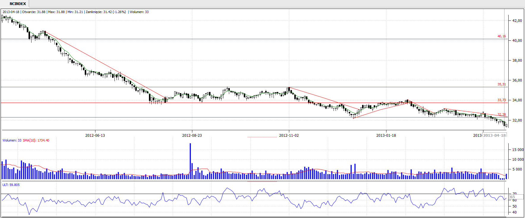Click the grey 65 value box on ULT axis

(x=513, y=197)
